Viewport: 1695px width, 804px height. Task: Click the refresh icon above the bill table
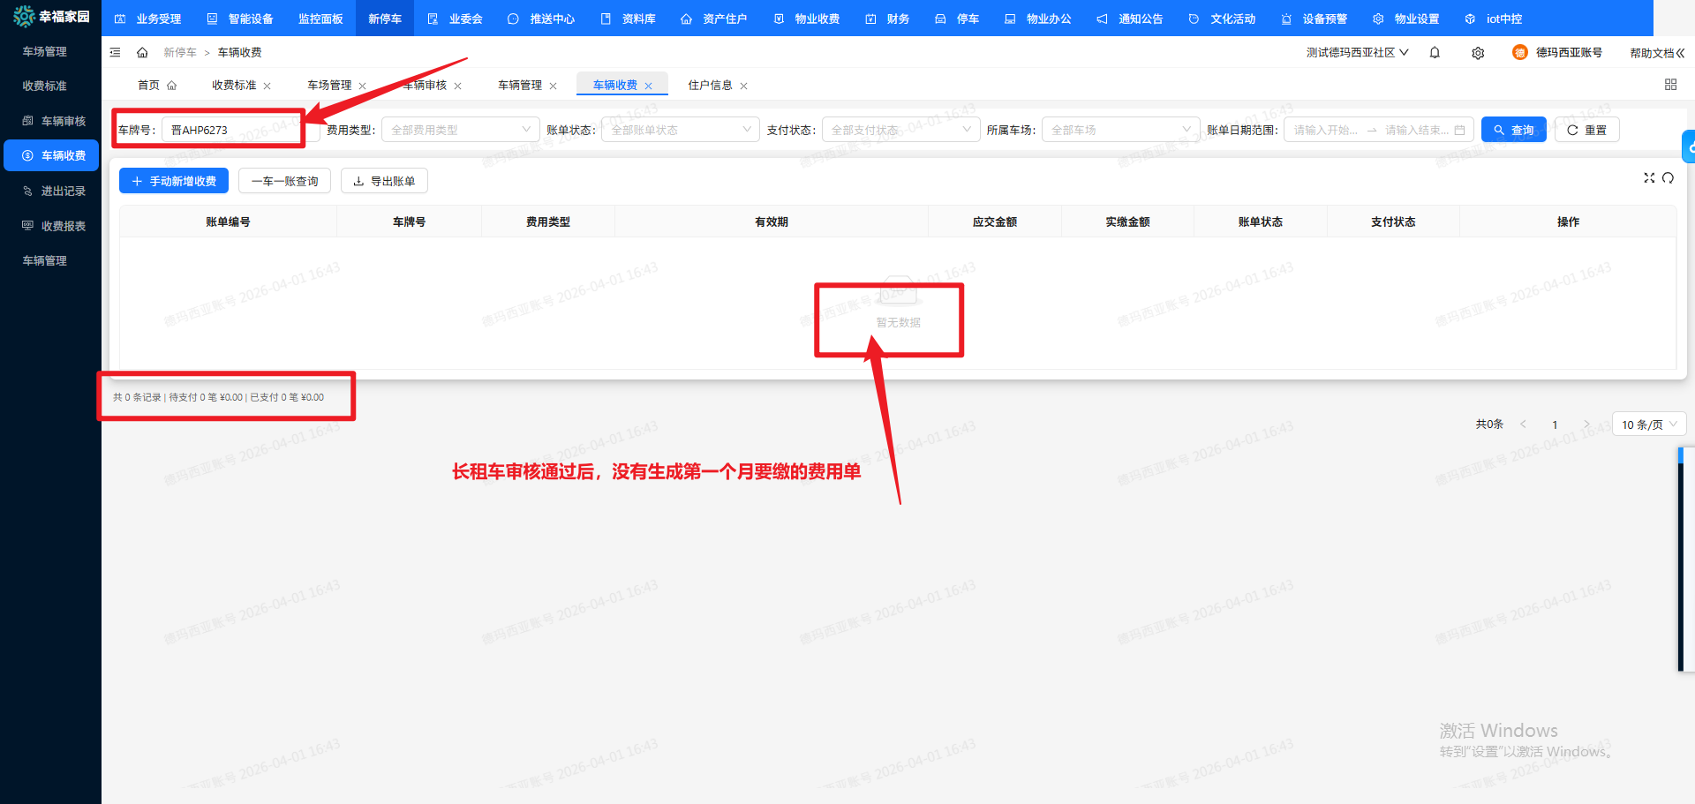click(1668, 177)
